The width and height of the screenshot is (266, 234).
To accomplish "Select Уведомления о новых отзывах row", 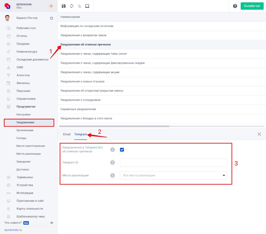I will tap(162, 82).
